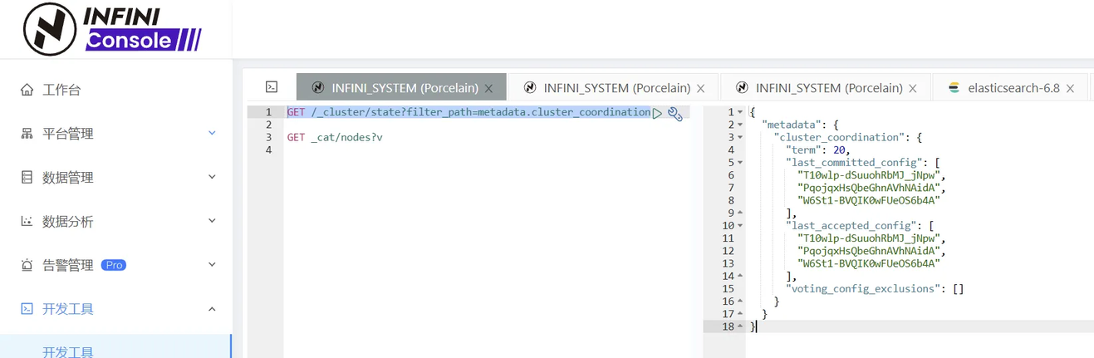Viewport: 1094px width, 358px height.
Task: Click editor line number 4
Action: click(267, 150)
